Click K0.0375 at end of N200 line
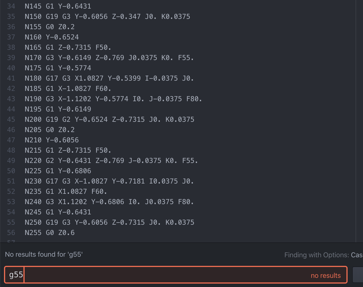363x287 pixels. (x=180, y=119)
